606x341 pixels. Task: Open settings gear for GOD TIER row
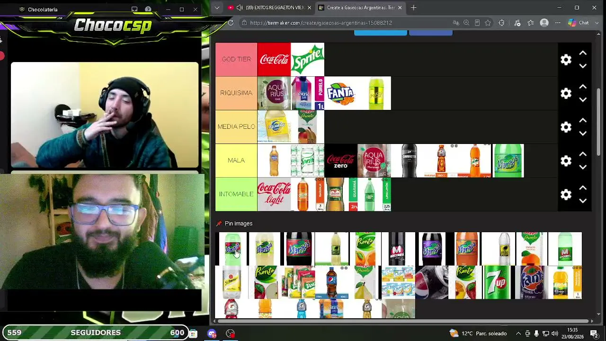(x=566, y=60)
